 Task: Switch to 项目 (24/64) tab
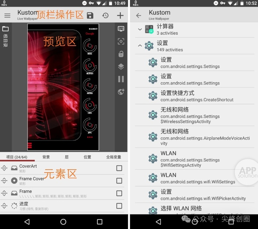(x=17, y=157)
